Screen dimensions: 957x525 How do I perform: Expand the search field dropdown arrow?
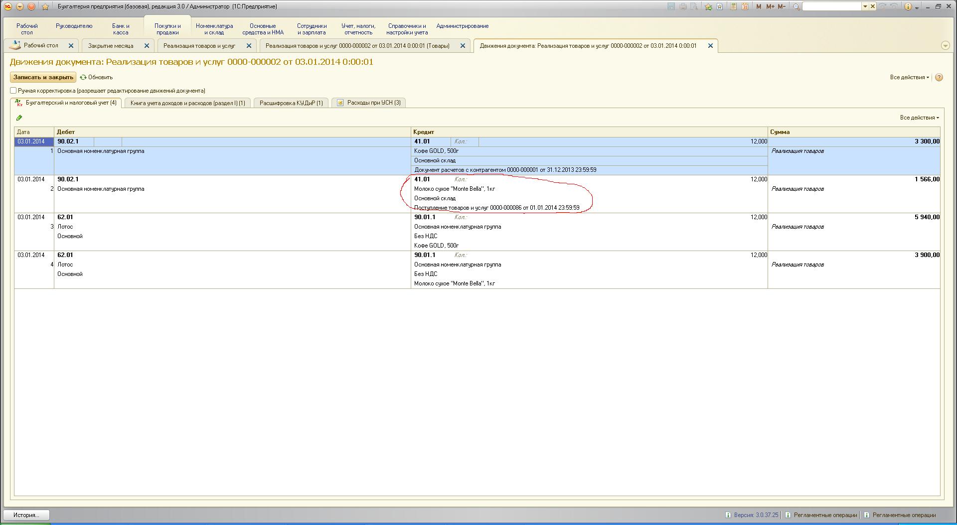click(x=865, y=6)
